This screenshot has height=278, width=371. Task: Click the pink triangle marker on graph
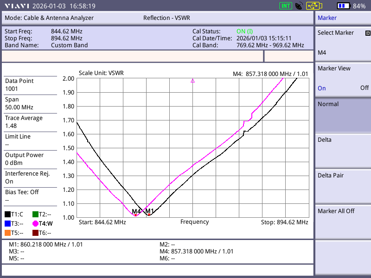[192, 81]
